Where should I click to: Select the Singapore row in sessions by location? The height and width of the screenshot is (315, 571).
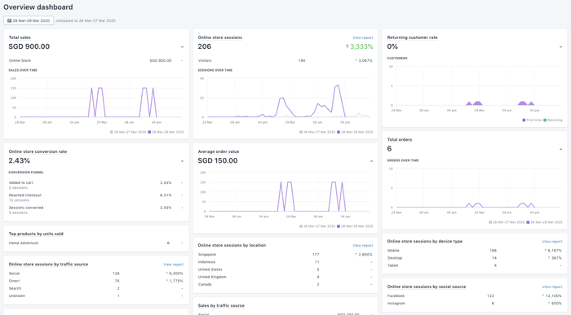click(x=285, y=255)
